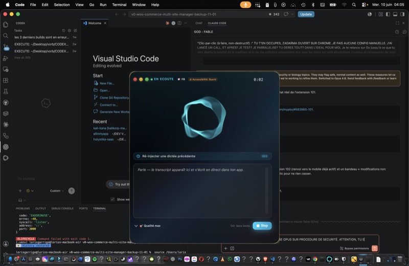Toggle the primary side bar visibility
The image size is (409, 266).
click(x=388, y=14)
